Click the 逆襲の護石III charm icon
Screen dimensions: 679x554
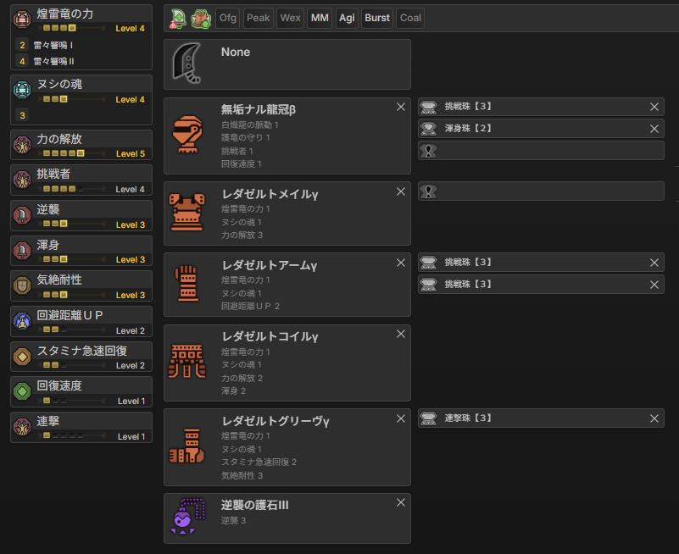[x=186, y=518]
